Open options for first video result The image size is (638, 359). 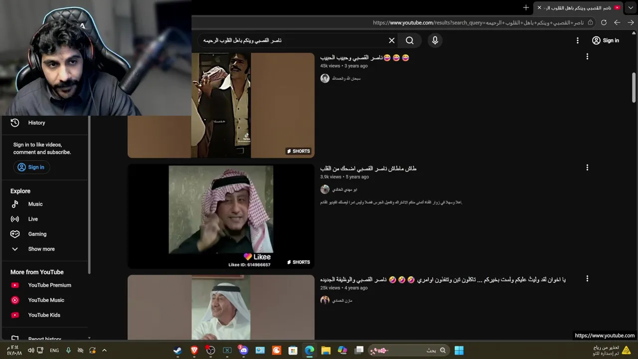tap(587, 57)
